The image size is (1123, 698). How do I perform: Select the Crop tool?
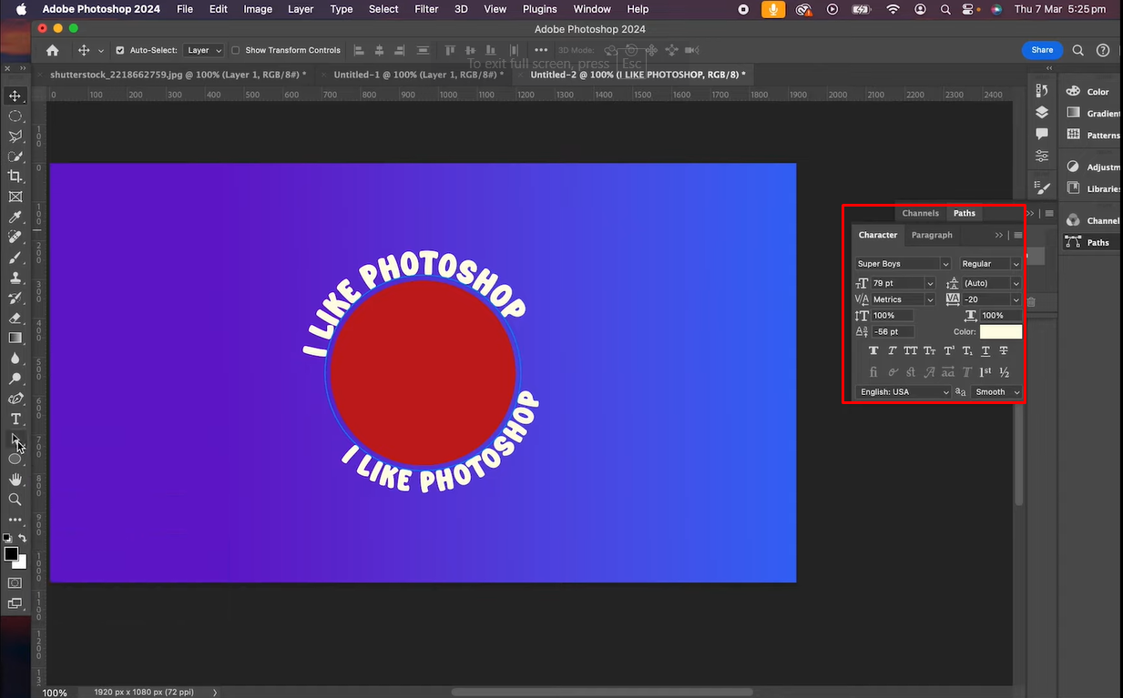pos(15,177)
